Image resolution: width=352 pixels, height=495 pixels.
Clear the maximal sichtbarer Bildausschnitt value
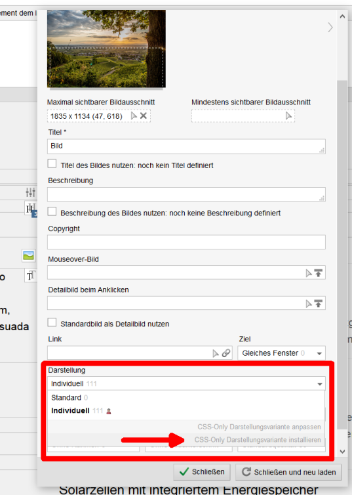pos(144,116)
